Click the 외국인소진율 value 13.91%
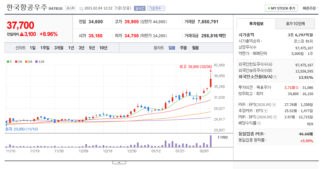The image size is (324, 169). click(x=306, y=77)
